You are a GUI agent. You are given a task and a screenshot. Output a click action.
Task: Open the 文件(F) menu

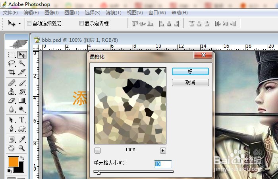[x=10, y=13]
